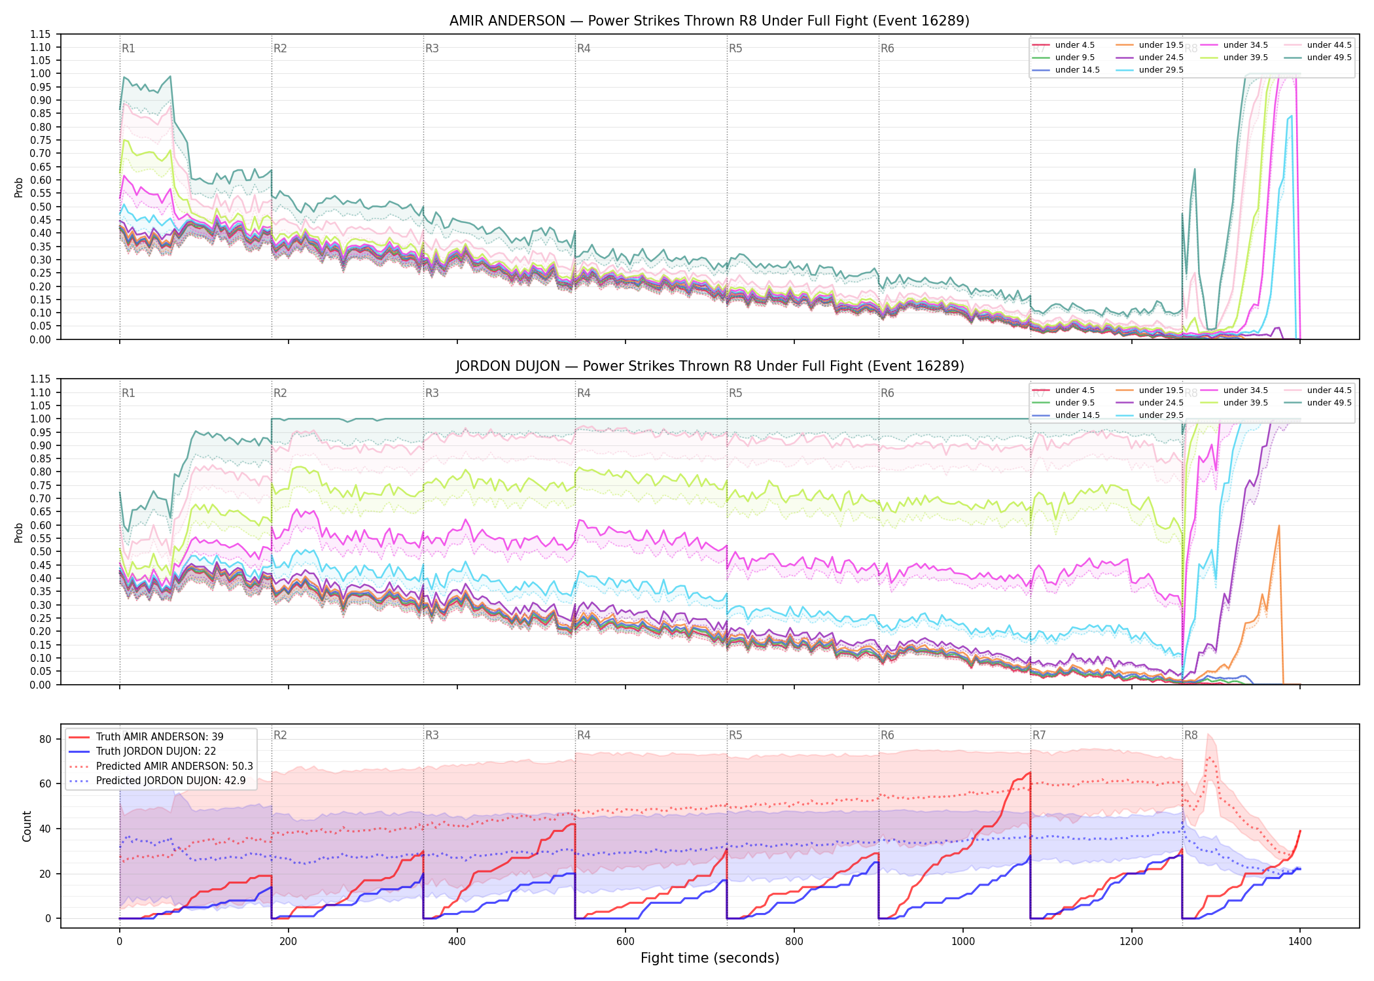The image size is (1374, 981).
Task: Click R4 round marker in top chart
Action: tap(584, 48)
